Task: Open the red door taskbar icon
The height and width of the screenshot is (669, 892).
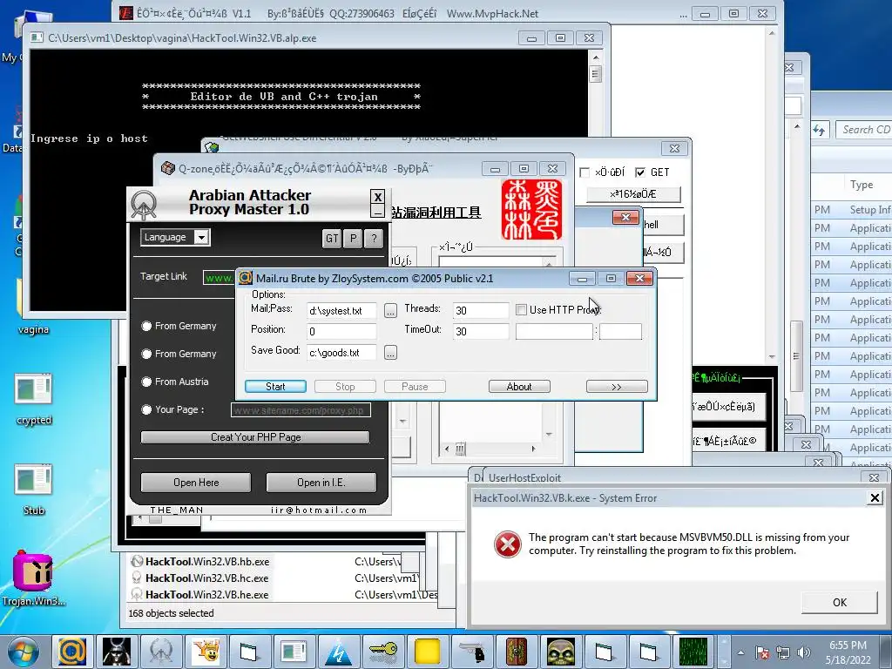Action: click(x=516, y=652)
